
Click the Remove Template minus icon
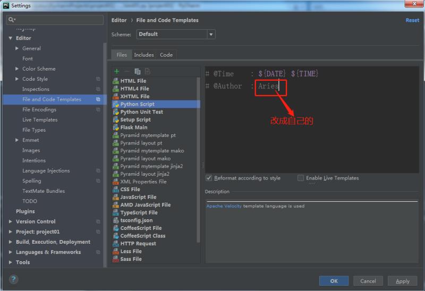click(x=126, y=71)
